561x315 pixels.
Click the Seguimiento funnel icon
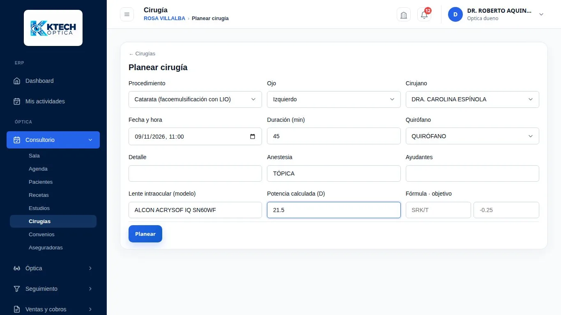pyautogui.click(x=17, y=289)
